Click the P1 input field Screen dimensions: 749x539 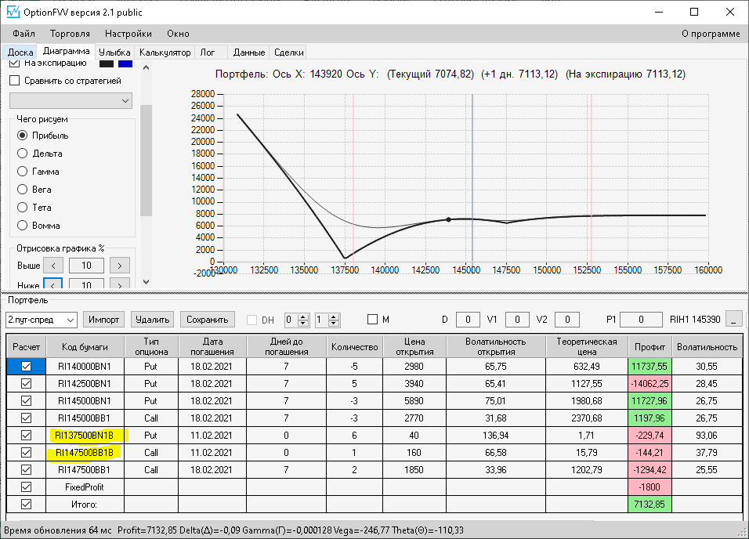point(641,319)
